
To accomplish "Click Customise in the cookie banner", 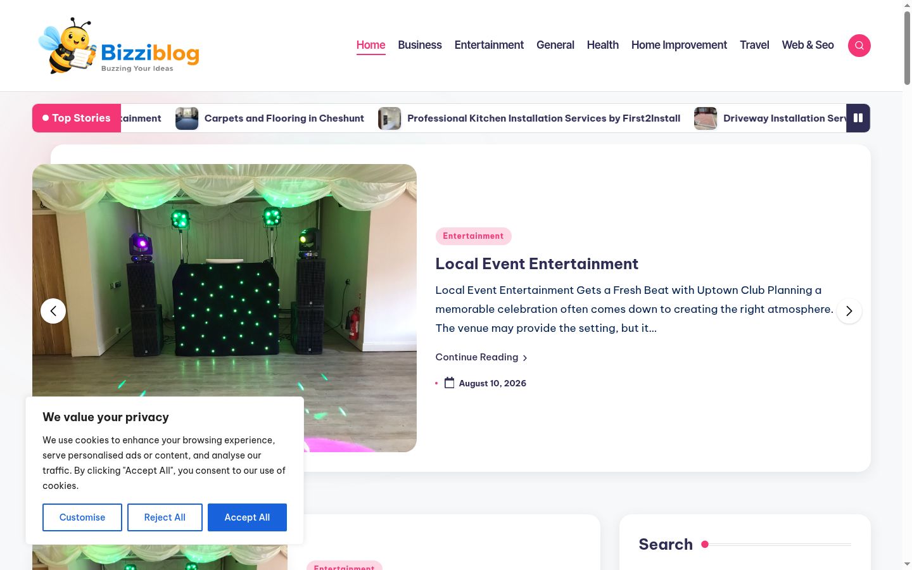I will pyautogui.click(x=82, y=517).
